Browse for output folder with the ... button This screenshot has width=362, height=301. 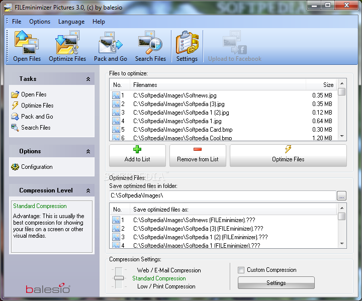pyautogui.click(x=341, y=196)
